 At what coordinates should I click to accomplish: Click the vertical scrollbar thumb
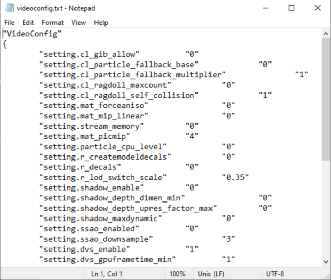coord(326,100)
